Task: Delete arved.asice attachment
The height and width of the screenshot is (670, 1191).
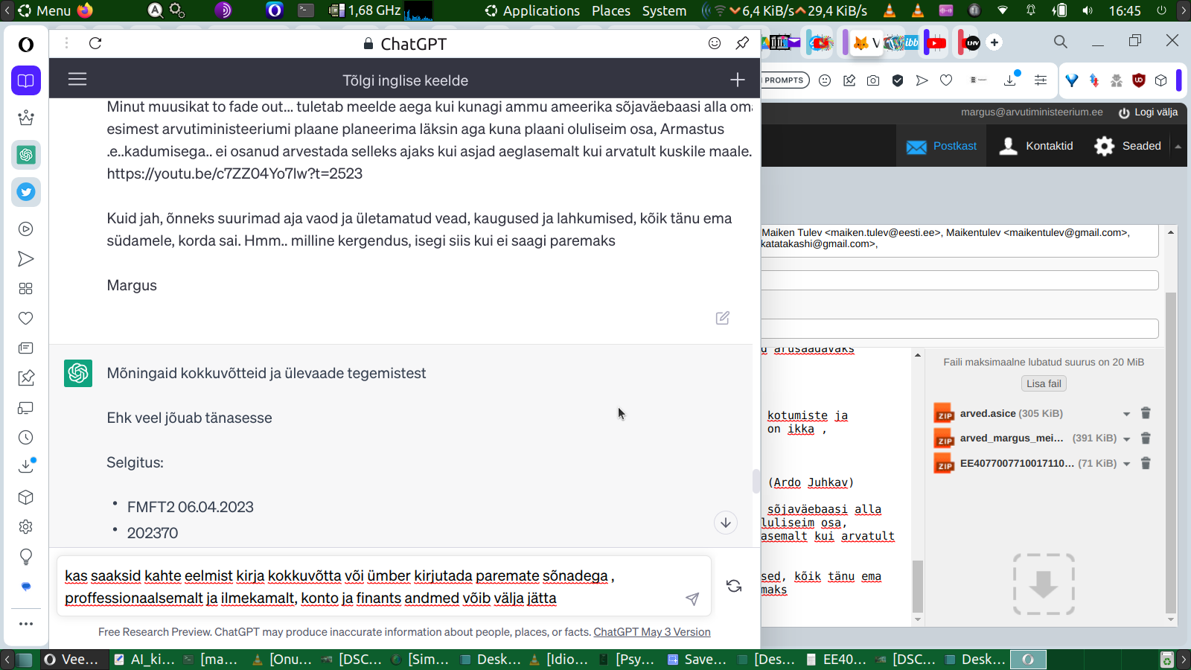Action: coord(1146,413)
